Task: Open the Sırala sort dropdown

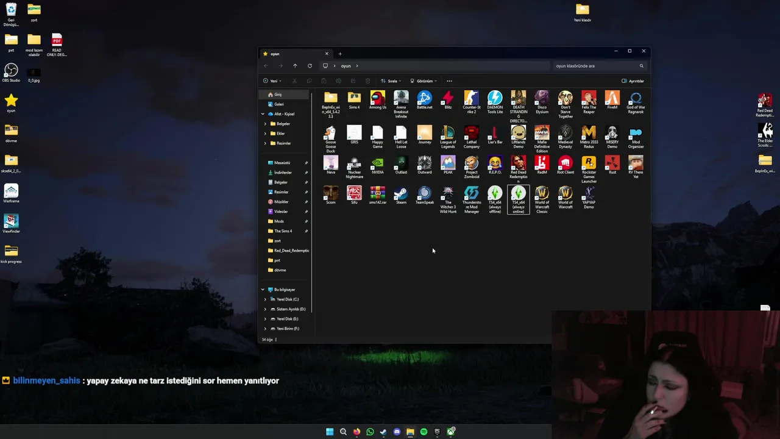Action: (x=391, y=81)
